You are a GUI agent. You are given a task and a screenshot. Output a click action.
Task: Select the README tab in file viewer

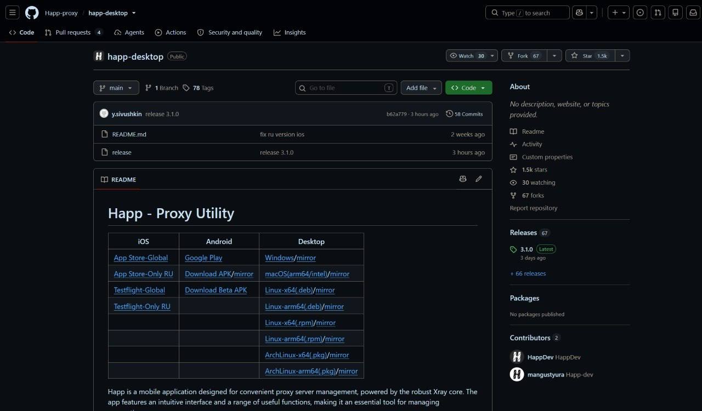[118, 179]
